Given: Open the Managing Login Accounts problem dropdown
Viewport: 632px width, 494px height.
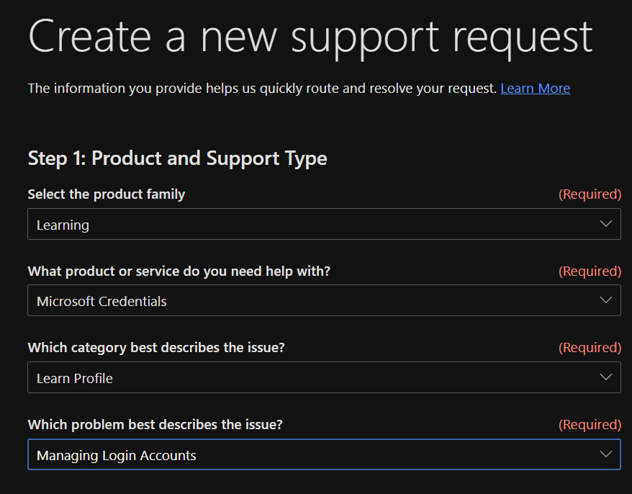Looking at the screenshot, I should click(x=324, y=454).
